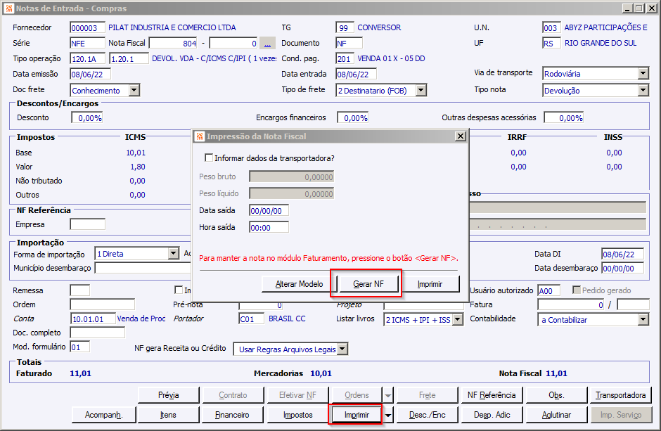Open the Forma de importação dropdown

coord(174,254)
